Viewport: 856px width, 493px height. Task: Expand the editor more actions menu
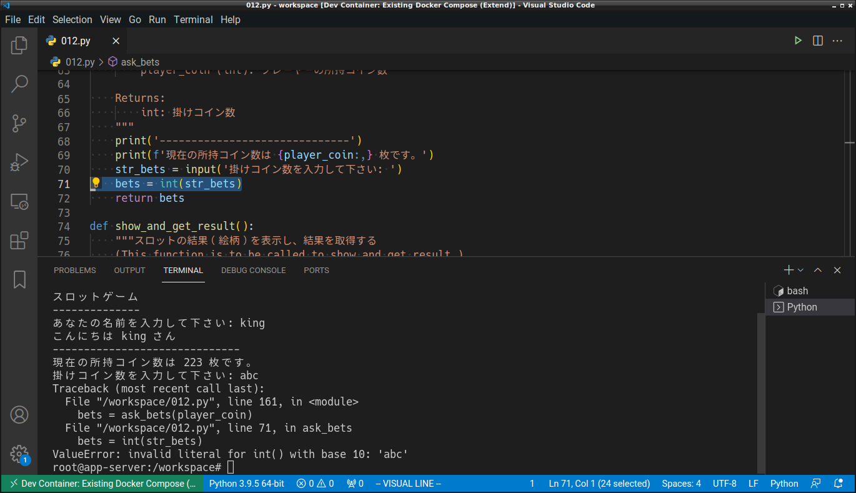point(838,40)
